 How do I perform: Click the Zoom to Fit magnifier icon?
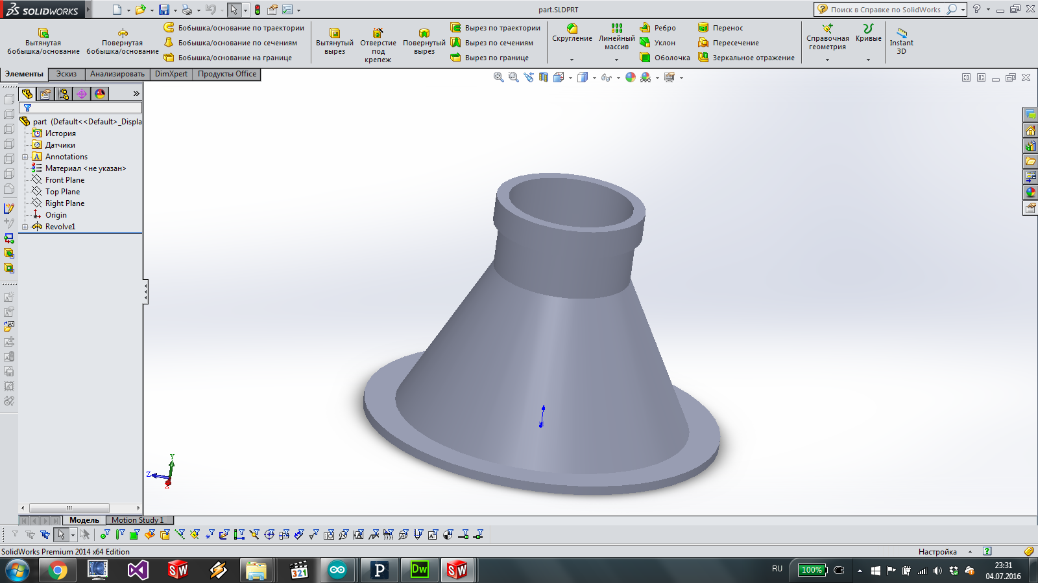tap(498, 77)
